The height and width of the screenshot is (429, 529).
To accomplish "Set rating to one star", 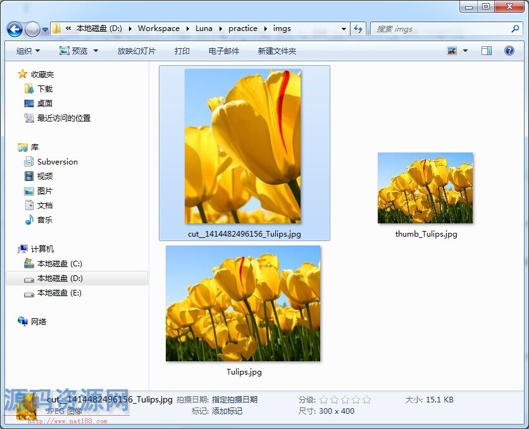I will pyautogui.click(x=323, y=400).
